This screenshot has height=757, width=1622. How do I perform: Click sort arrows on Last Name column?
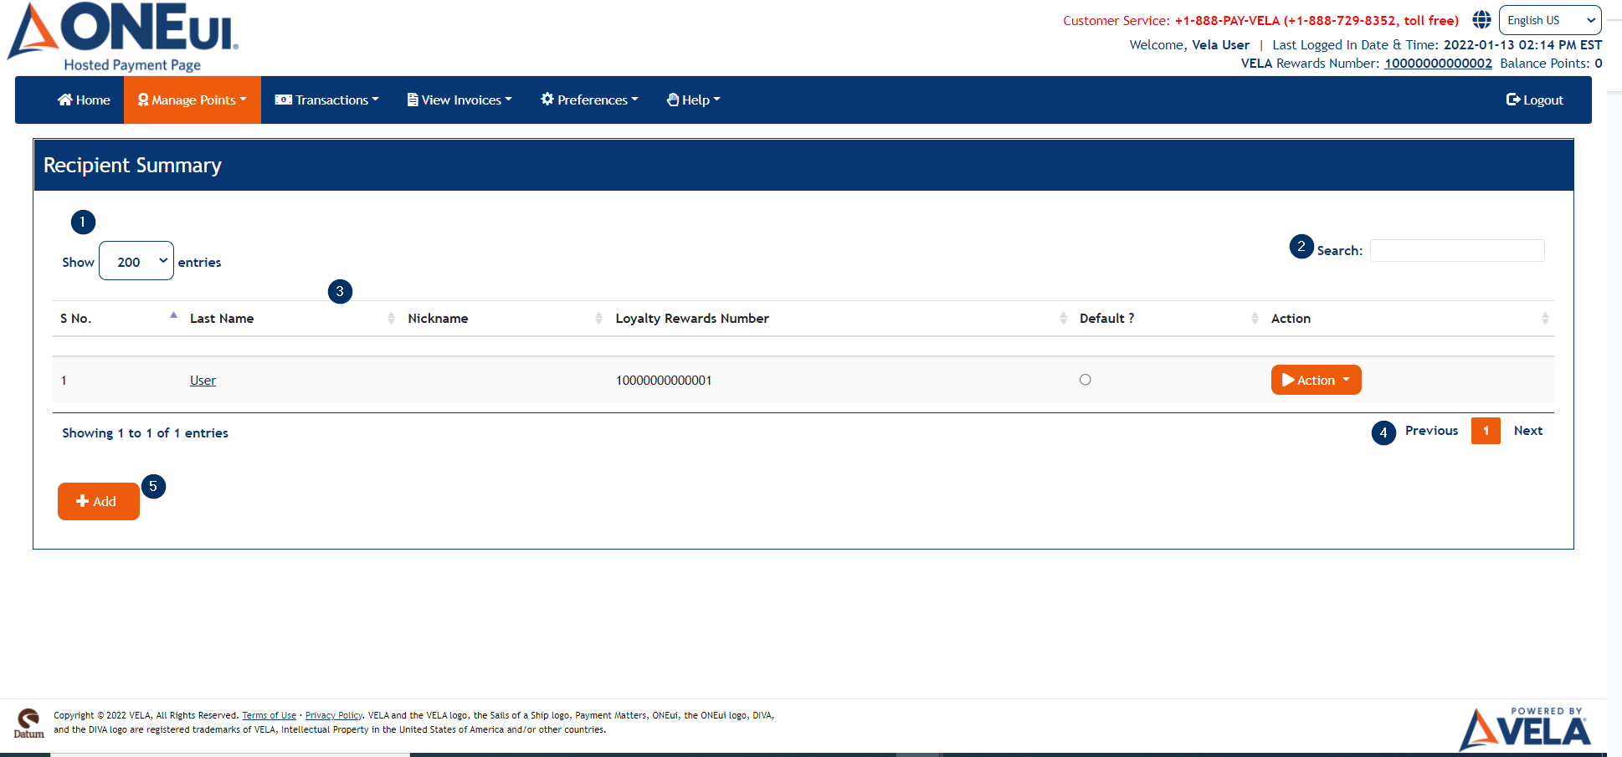pyautogui.click(x=391, y=319)
